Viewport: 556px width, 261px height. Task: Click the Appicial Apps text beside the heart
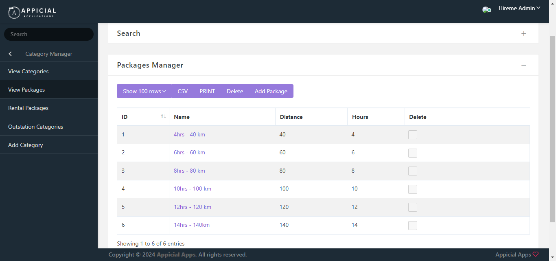[x=513, y=254]
